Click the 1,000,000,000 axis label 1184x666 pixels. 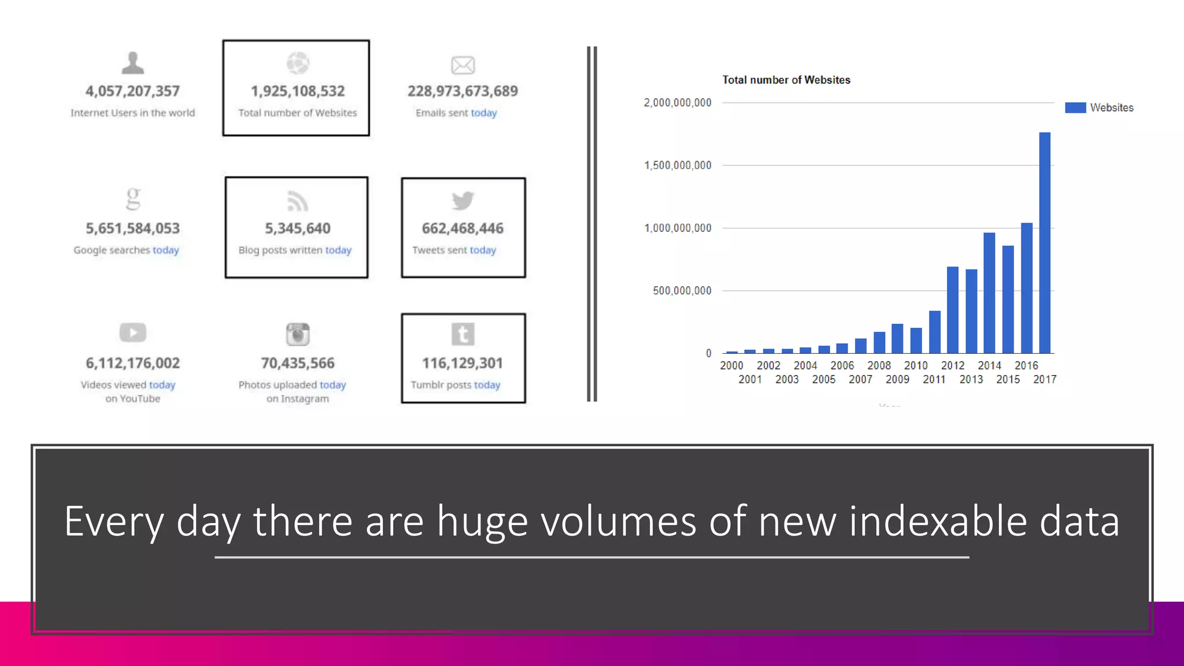678,228
